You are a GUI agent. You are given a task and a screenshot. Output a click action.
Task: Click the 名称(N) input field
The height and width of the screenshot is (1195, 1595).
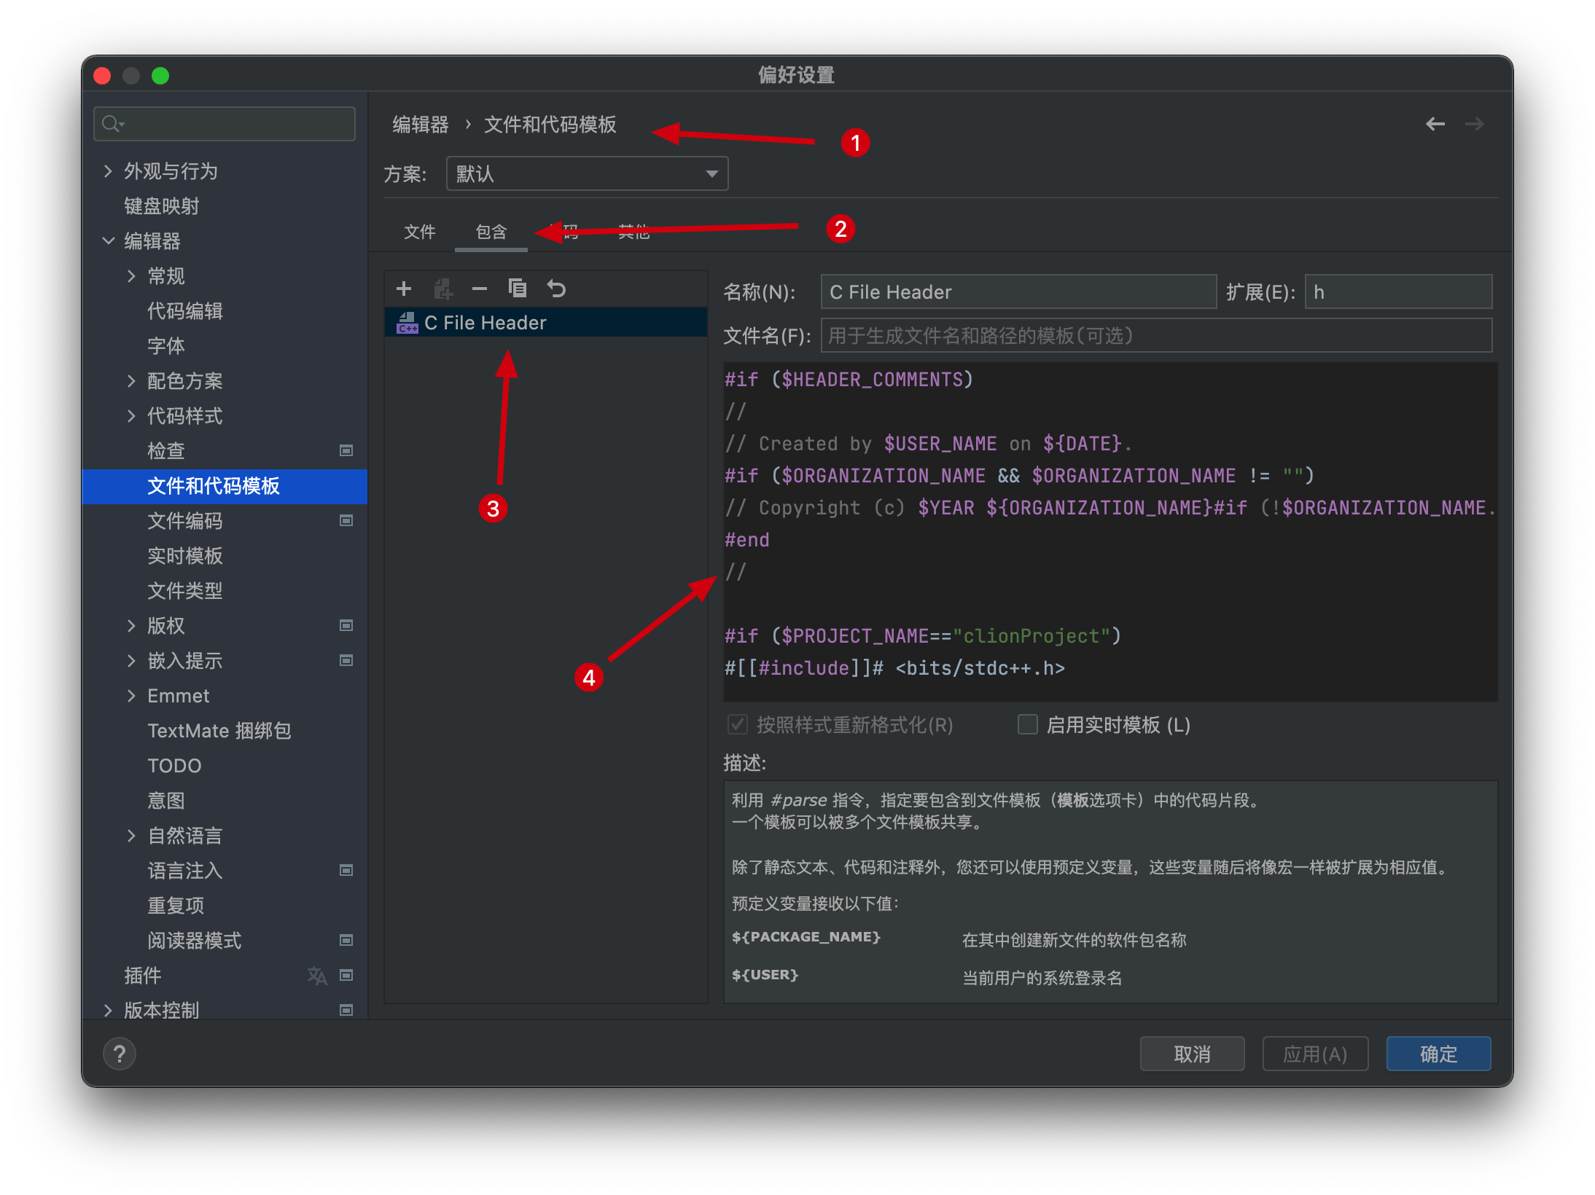1018,291
